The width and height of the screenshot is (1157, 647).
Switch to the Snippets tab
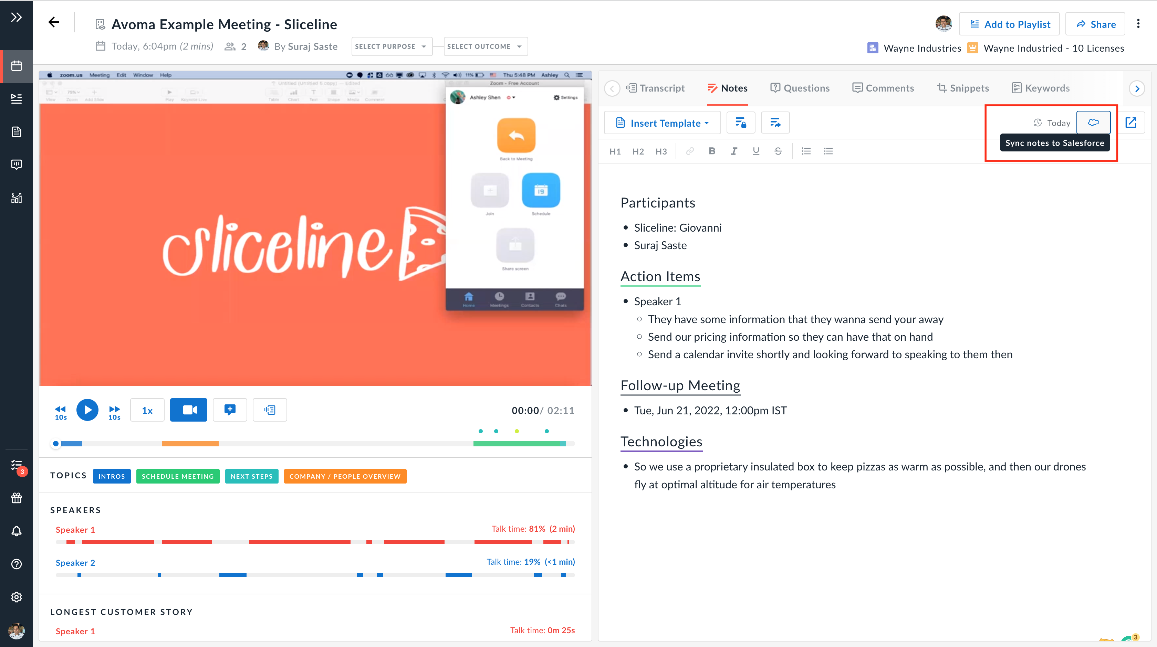point(963,88)
